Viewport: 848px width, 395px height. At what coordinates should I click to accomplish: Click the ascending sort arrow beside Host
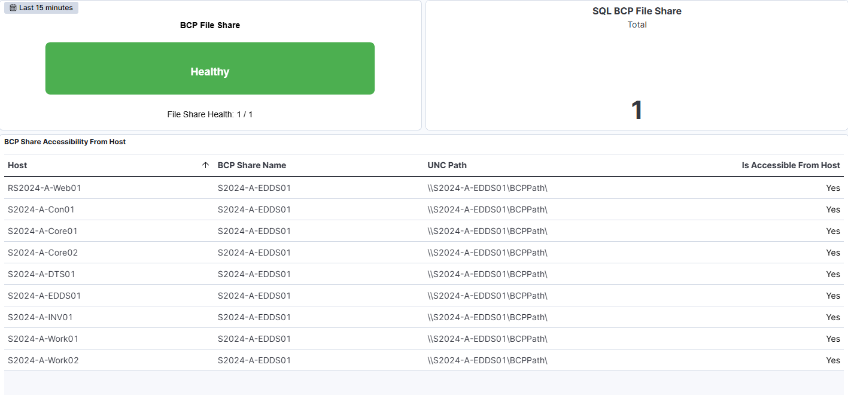206,165
